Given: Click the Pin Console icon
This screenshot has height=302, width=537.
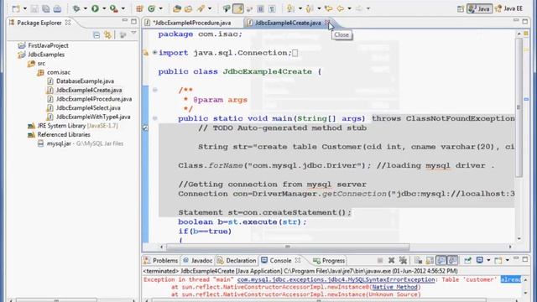Looking at the screenshot, I should click(467, 261).
